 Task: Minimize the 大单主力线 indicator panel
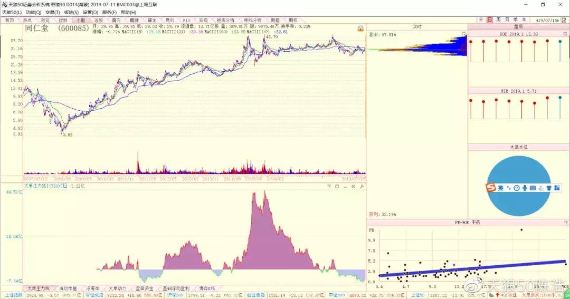(345, 186)
